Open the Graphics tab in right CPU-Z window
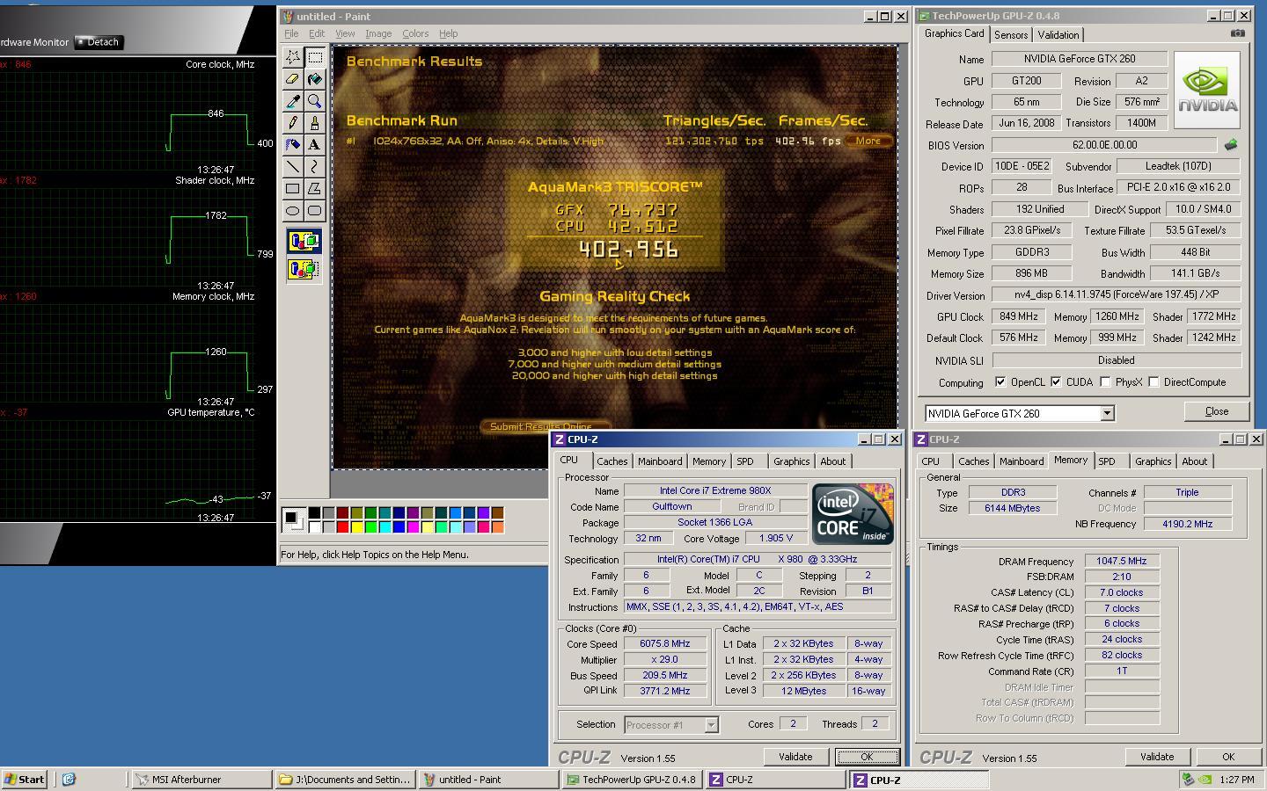The height and width of the screenshot is (791, 1267). click(1153, 461)
